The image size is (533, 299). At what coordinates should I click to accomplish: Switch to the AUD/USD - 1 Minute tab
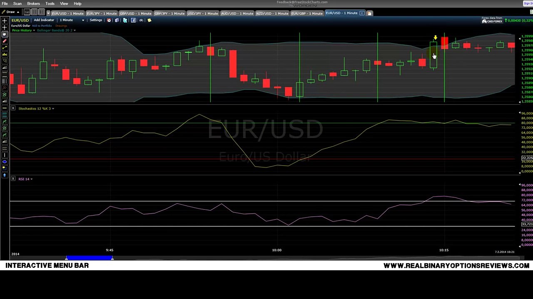237,13
